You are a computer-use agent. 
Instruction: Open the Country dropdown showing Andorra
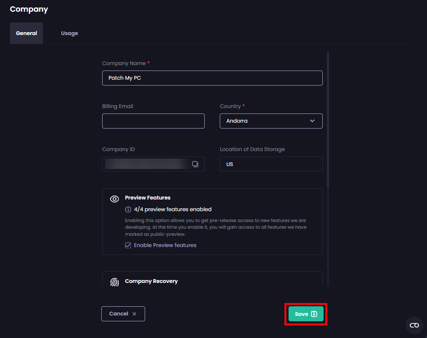click(x=271, y=121)
